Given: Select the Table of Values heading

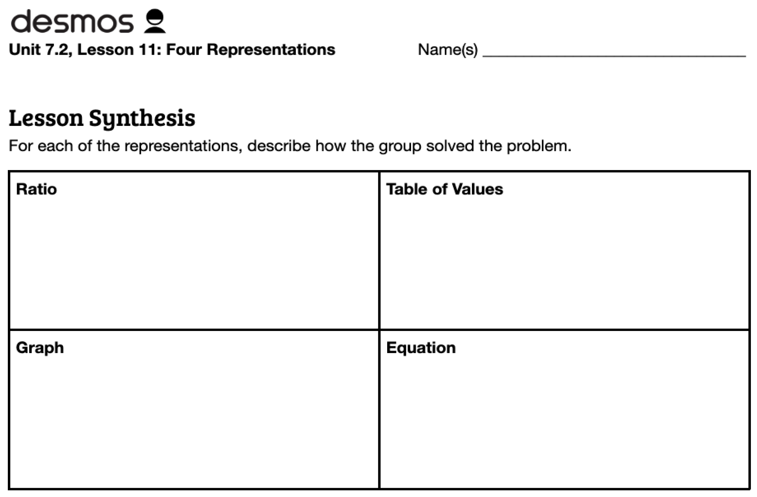Looking at the screenshot, I should [x=444, y=189].
